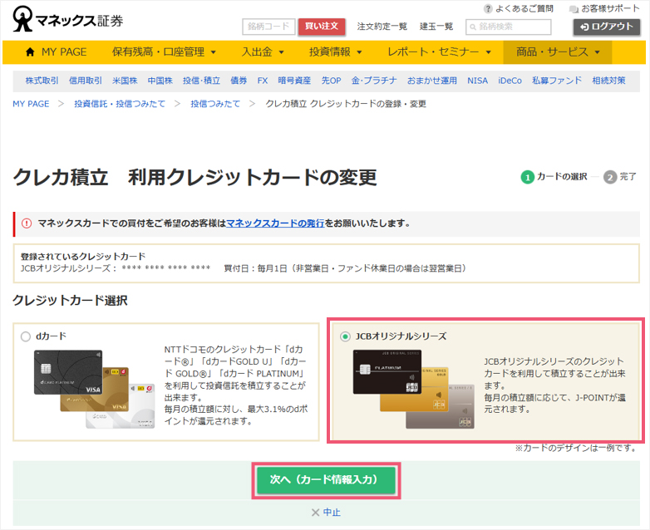Image resolution: width=650 pixels, height=530 pixels.
Task: Click the dカード card images thumbnail
Action: pyautogui.click(x=94, y=389)
